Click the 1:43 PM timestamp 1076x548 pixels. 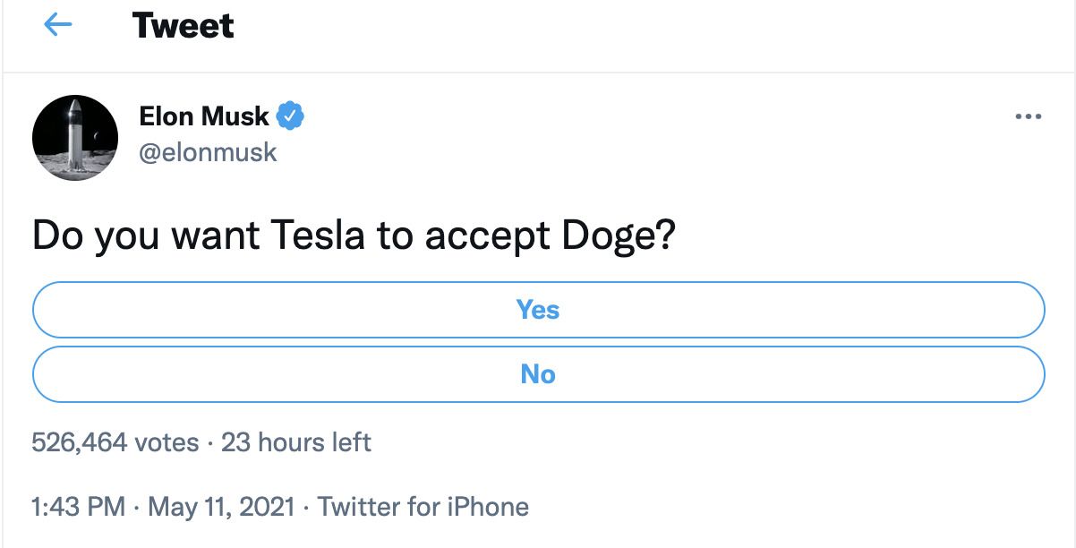point(79,508)
